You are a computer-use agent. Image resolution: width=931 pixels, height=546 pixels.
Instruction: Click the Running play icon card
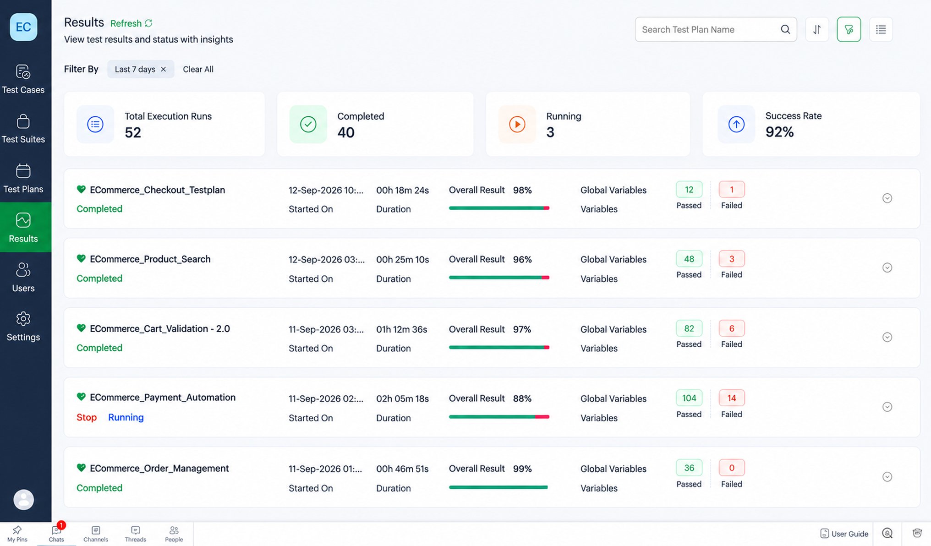pos(517,124)
